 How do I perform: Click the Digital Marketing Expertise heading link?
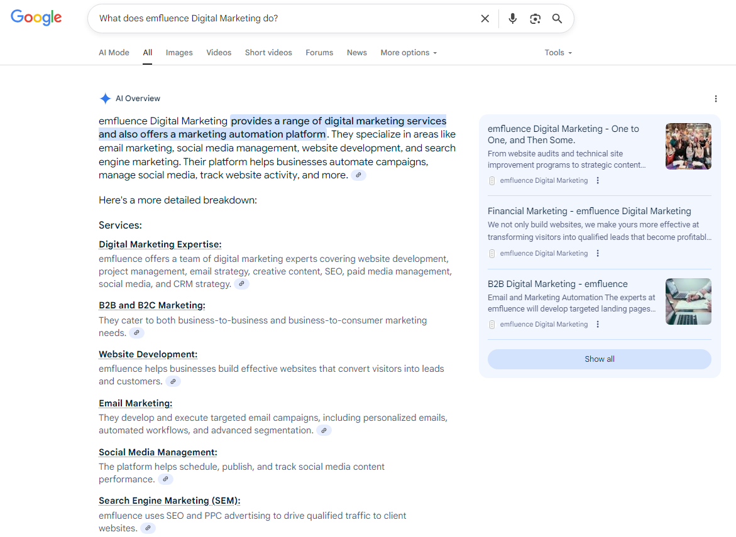tap(160, 244)
